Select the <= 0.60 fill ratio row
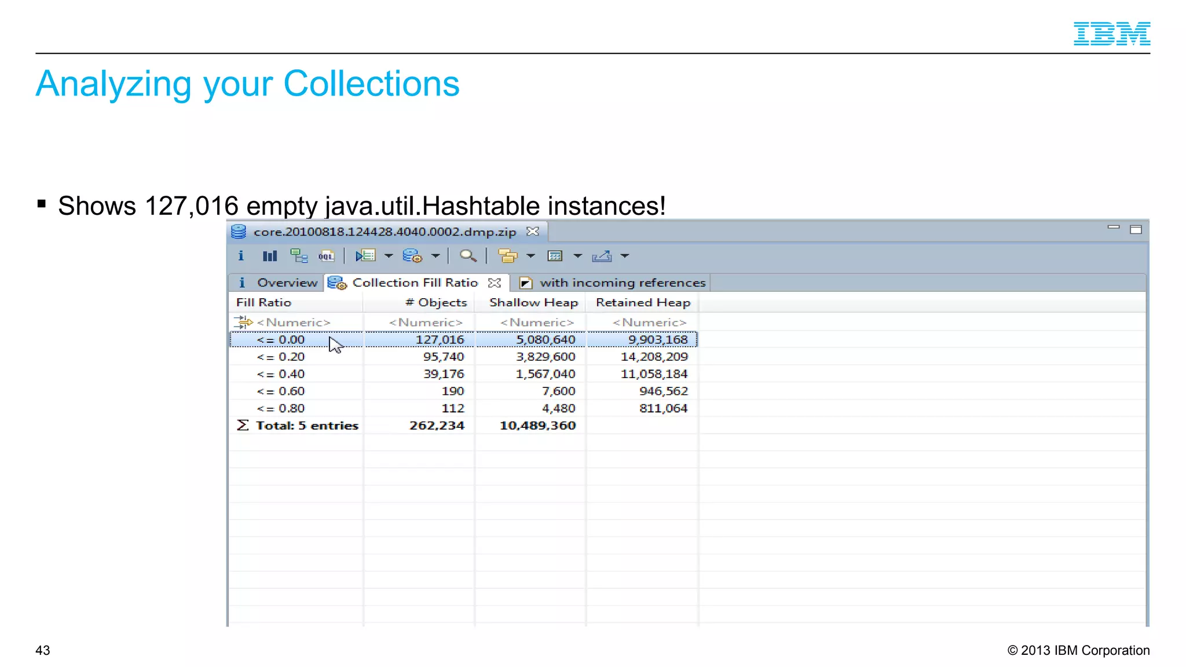1186x667 pixels. pos(464,391)
